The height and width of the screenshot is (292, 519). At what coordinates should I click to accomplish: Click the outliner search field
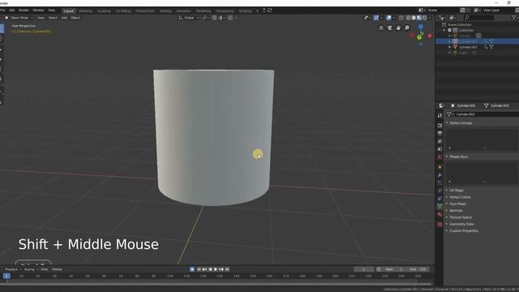[x=479, y=18]
